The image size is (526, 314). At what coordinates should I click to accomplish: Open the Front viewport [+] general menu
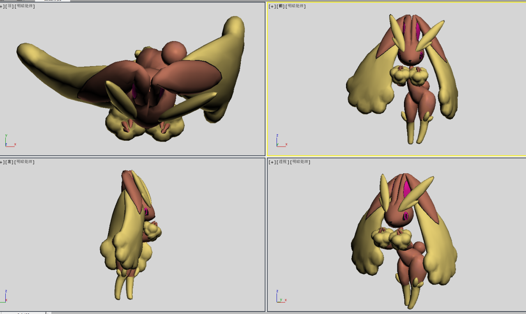pos(272,6)
